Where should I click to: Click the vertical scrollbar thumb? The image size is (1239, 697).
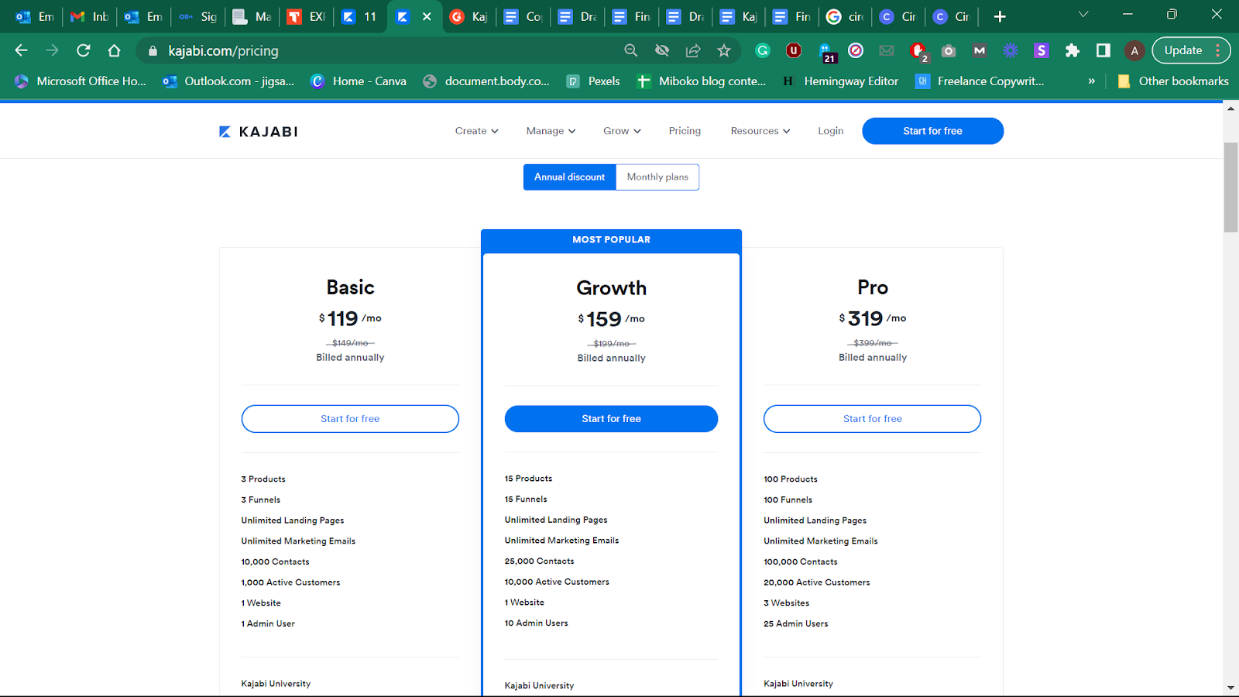click(x=1230, y=187)
